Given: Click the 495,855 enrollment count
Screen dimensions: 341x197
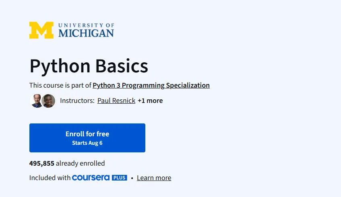Looking at the screenshot, I should 42,163.
